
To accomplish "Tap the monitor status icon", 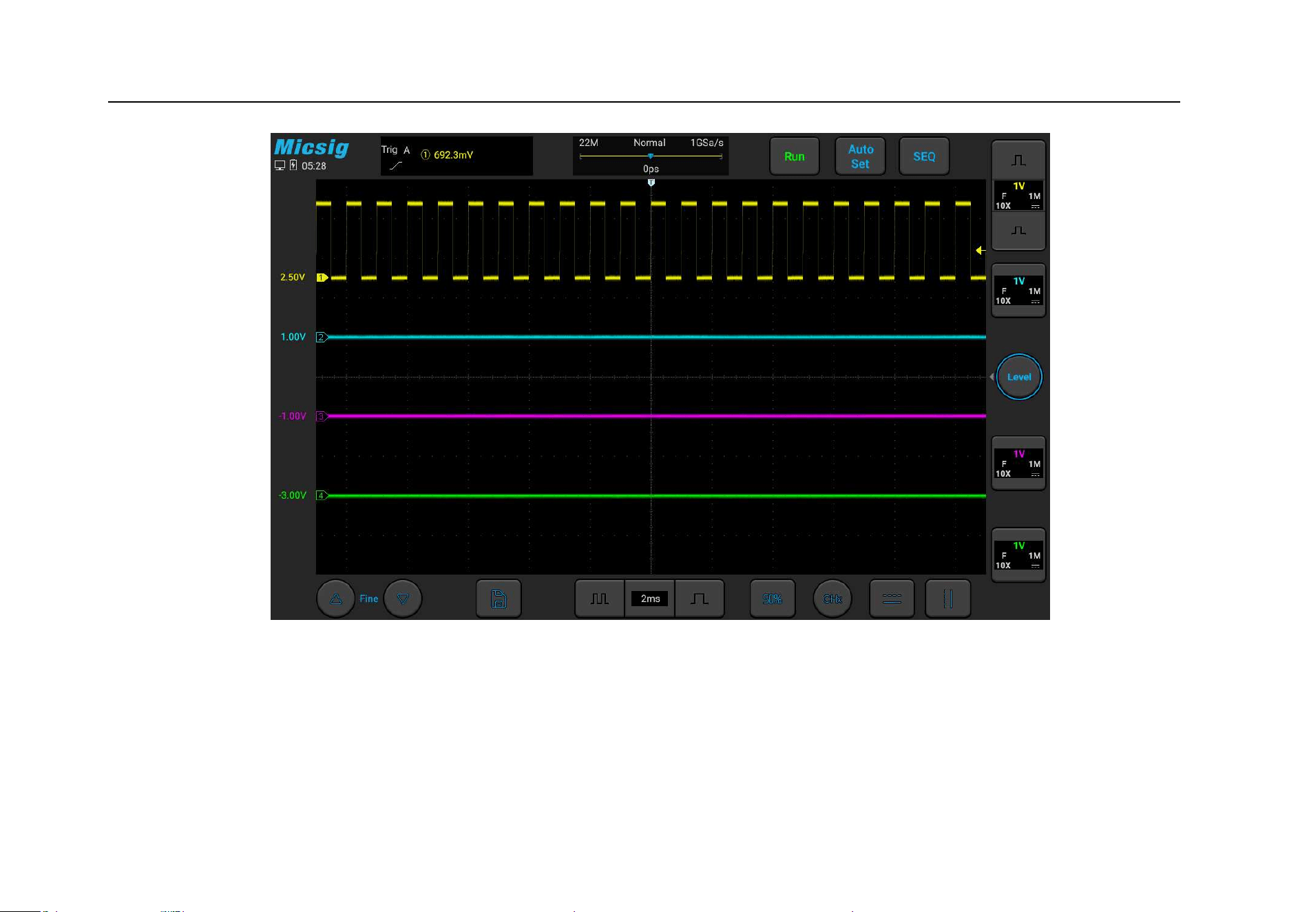I will 280,165.
